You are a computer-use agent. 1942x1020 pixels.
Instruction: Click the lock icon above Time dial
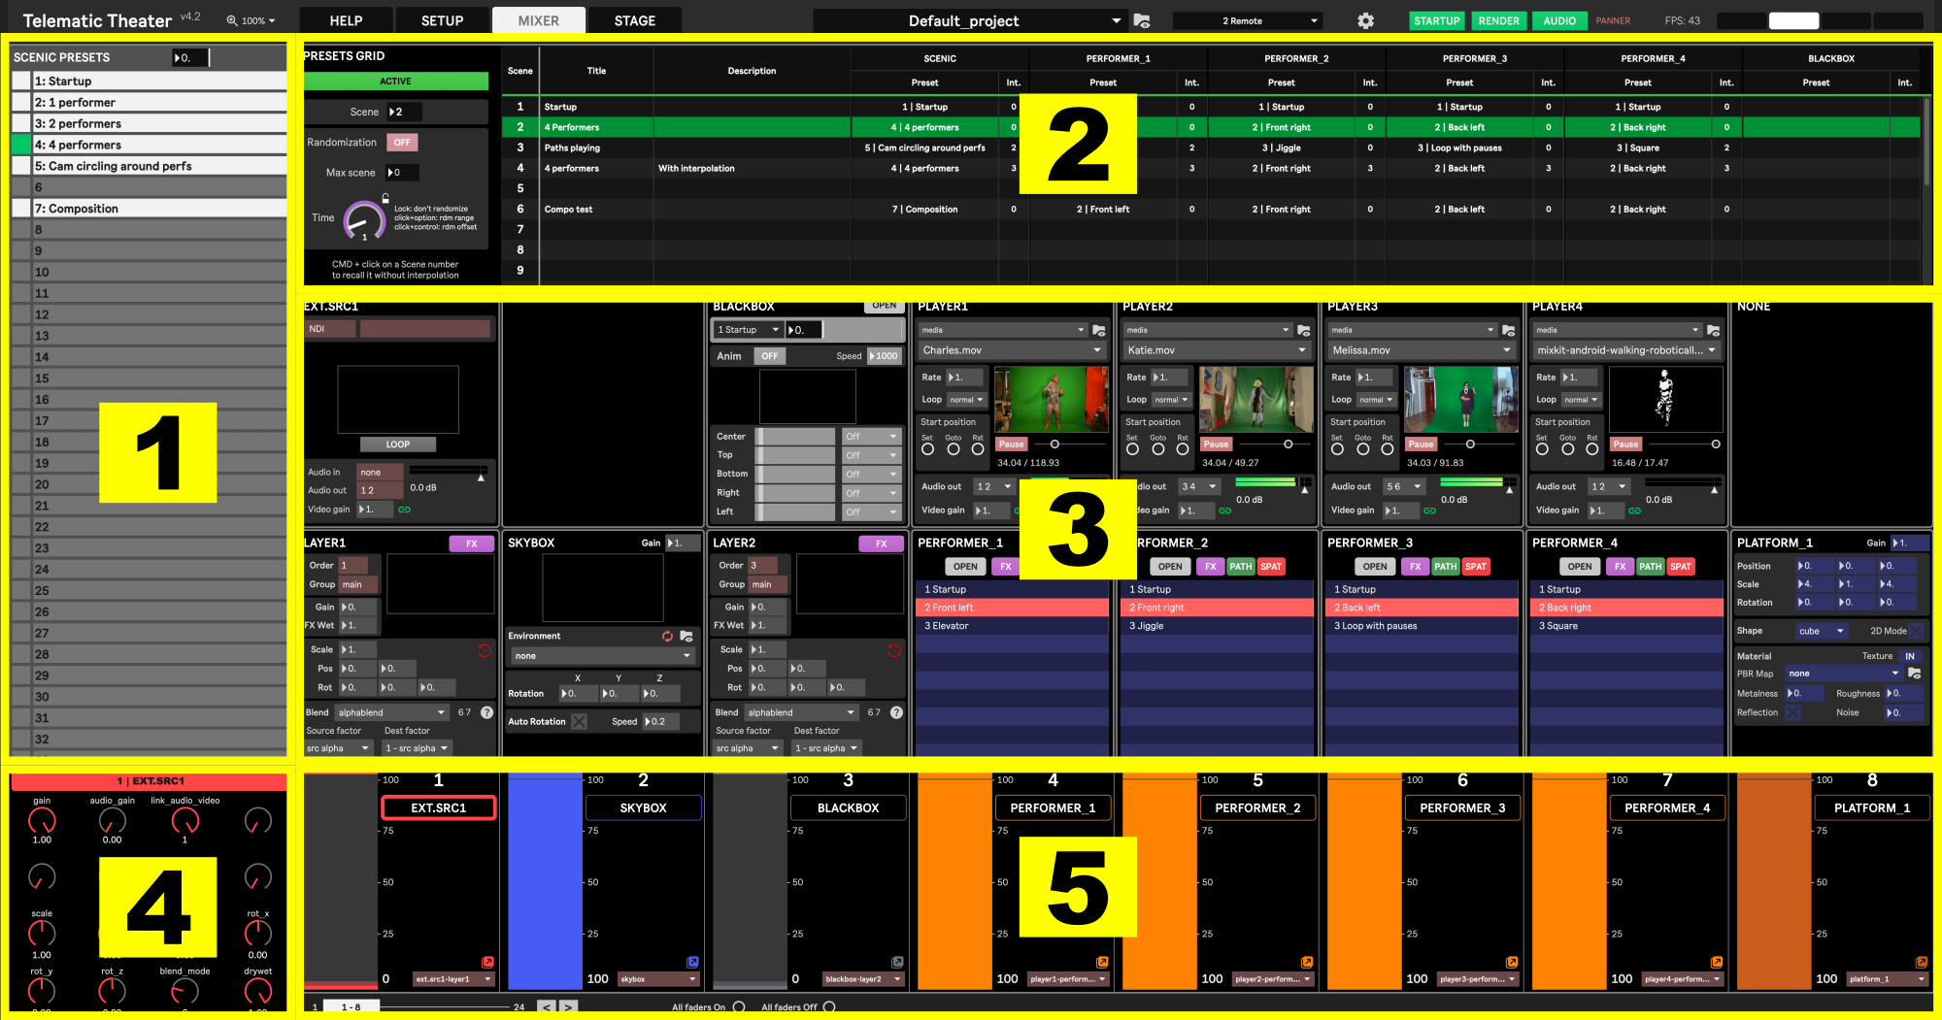tap(385, 198)
